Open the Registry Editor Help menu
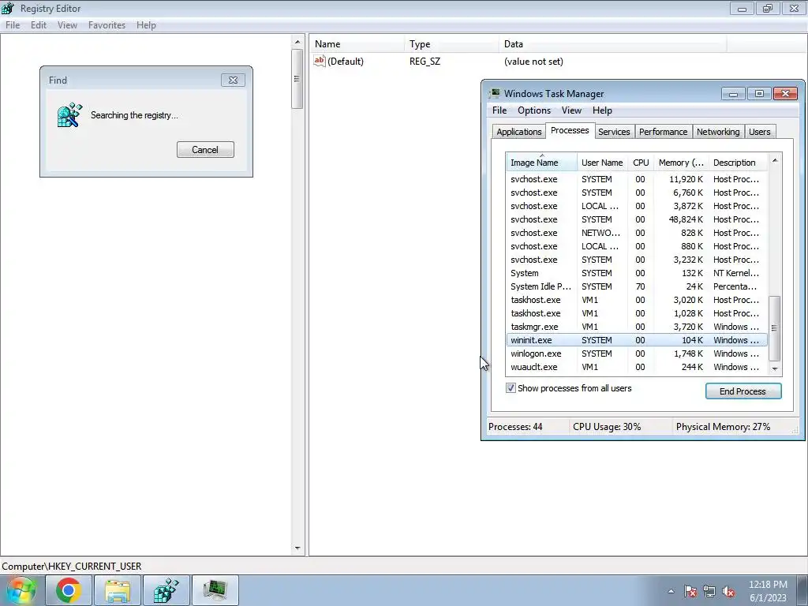The width and height of the screenshot is (808, 606). click(146, 24)
